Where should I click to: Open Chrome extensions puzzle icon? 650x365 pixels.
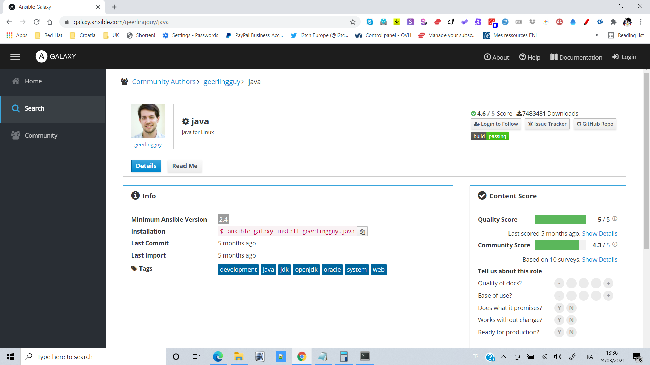pos(613,22)
